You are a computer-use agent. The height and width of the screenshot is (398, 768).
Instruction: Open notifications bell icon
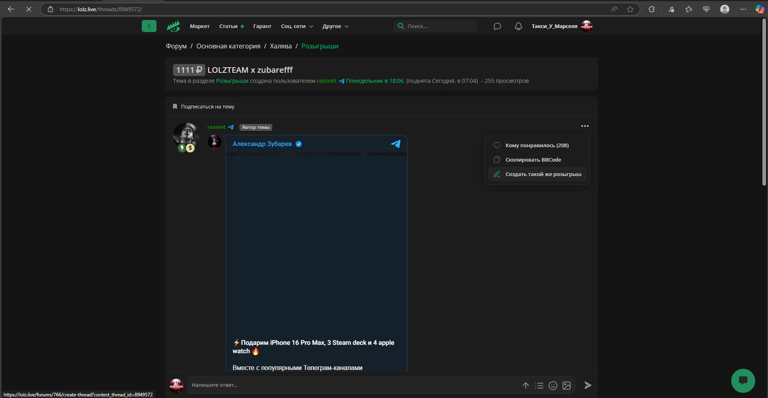[x=519, y=26]
